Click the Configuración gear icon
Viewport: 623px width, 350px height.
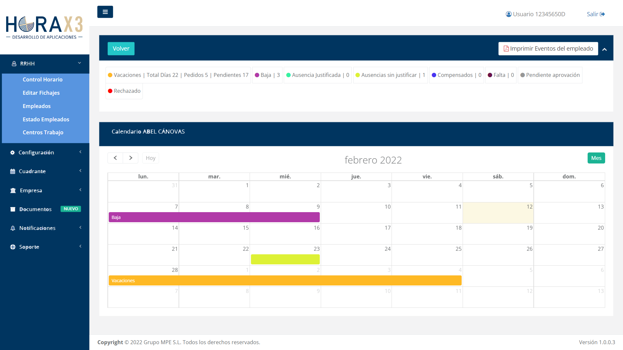[12, 152]
